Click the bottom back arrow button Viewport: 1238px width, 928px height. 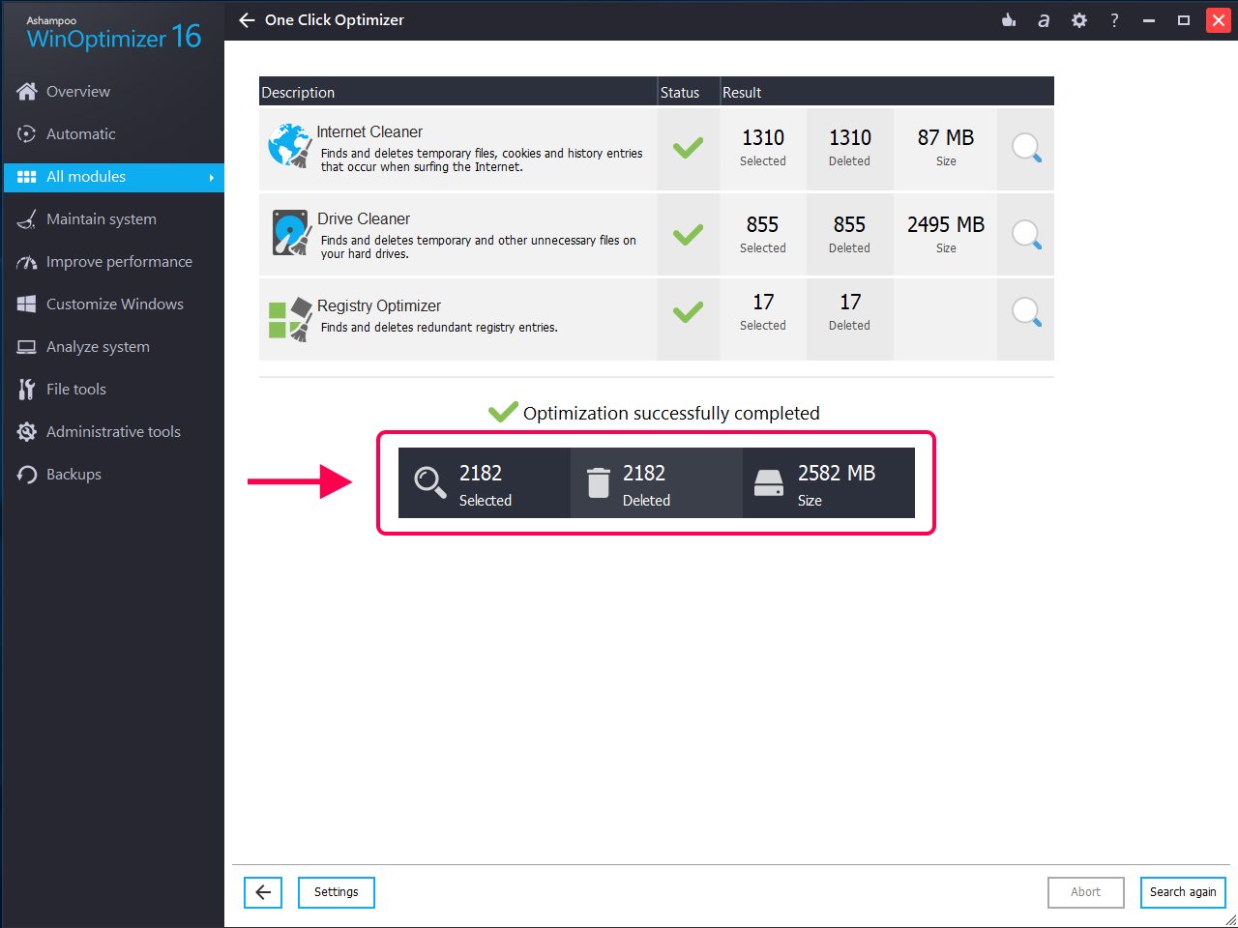pos(263,892)
